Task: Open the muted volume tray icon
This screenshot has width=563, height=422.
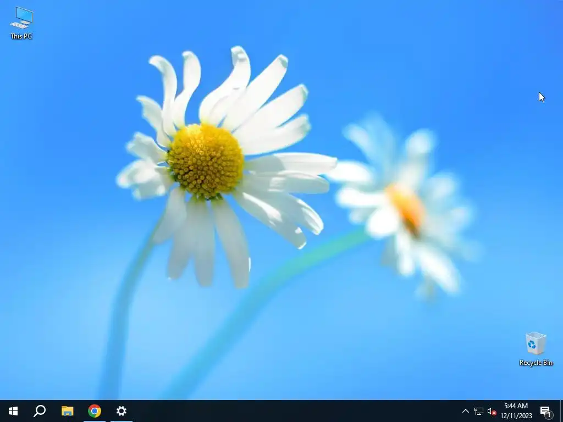Action: tap(492, 411)
